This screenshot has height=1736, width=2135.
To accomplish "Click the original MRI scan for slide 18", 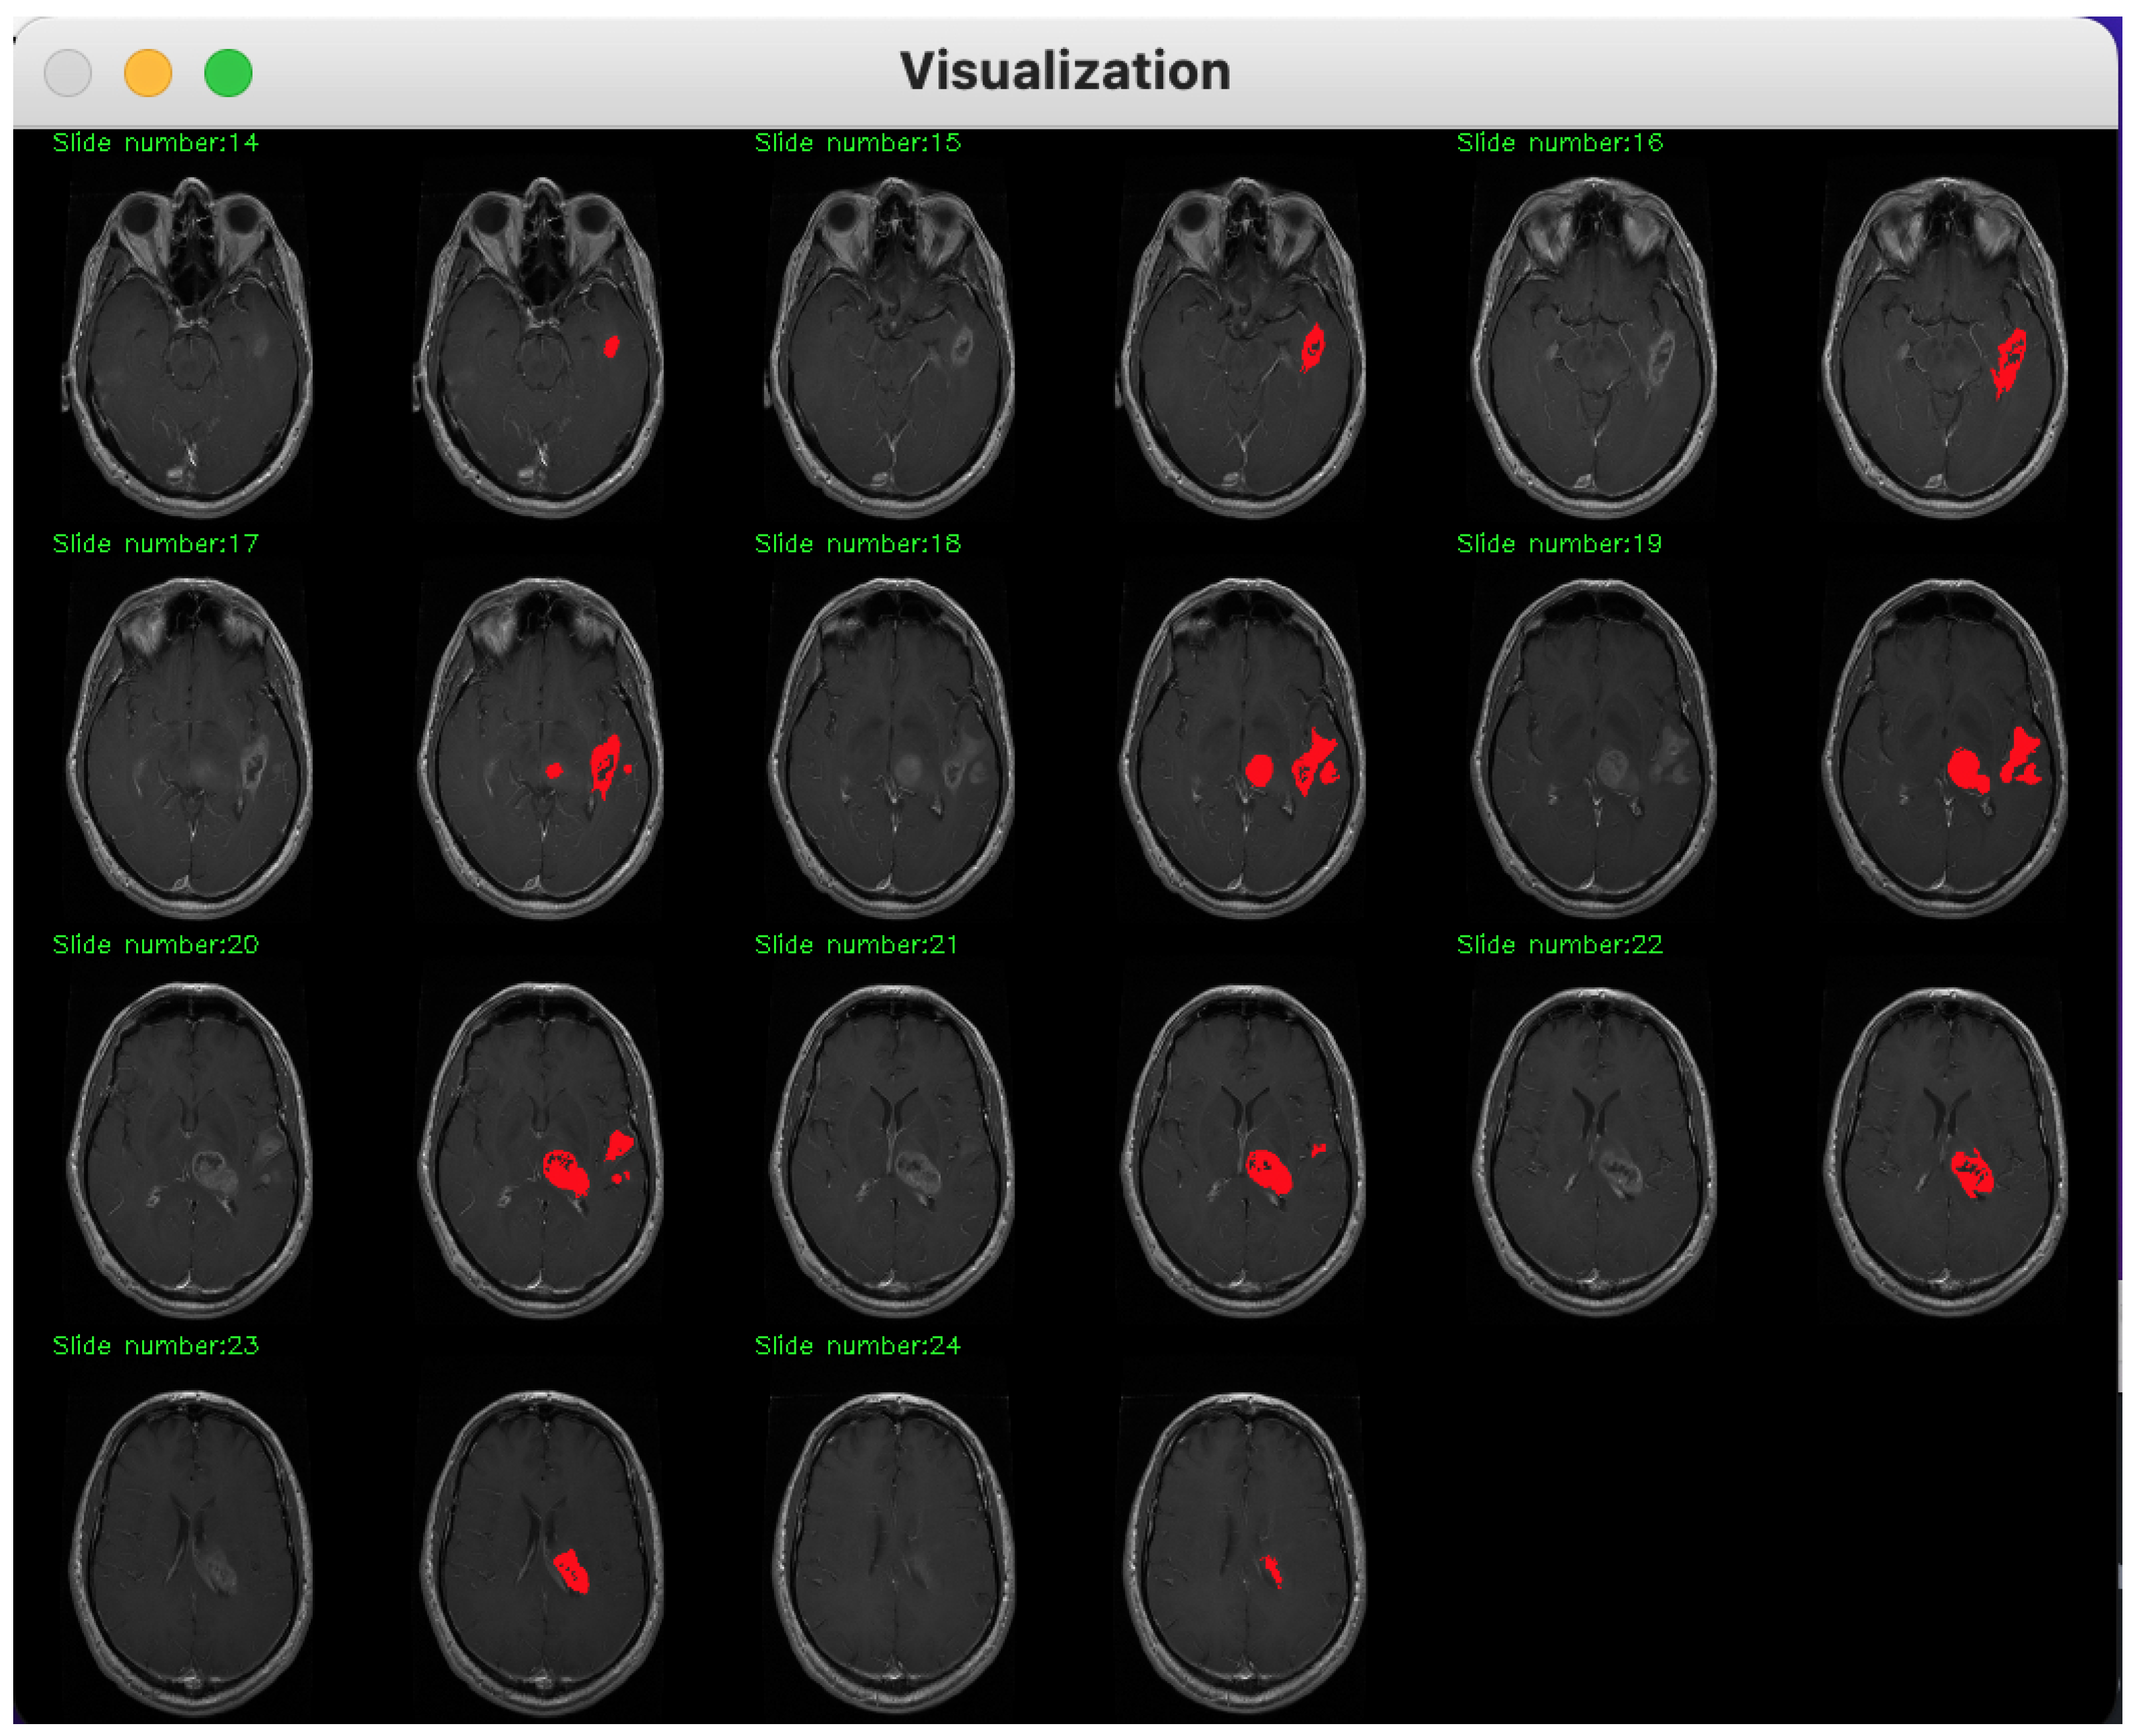I will point(892,747).
